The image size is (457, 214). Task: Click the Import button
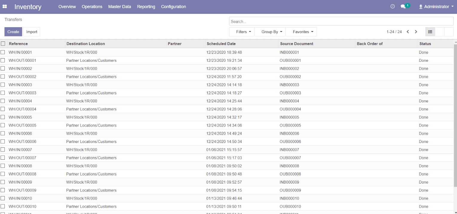click(x=32, y=32)
